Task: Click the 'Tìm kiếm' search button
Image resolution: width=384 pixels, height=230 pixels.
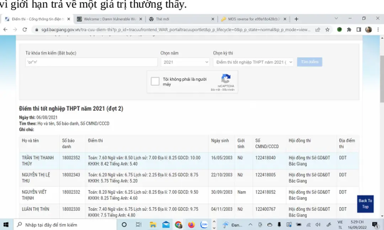Action: click(309, 62)
